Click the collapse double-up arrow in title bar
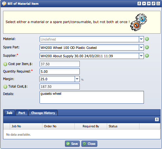The image size is (162, 149). (139, 4)
